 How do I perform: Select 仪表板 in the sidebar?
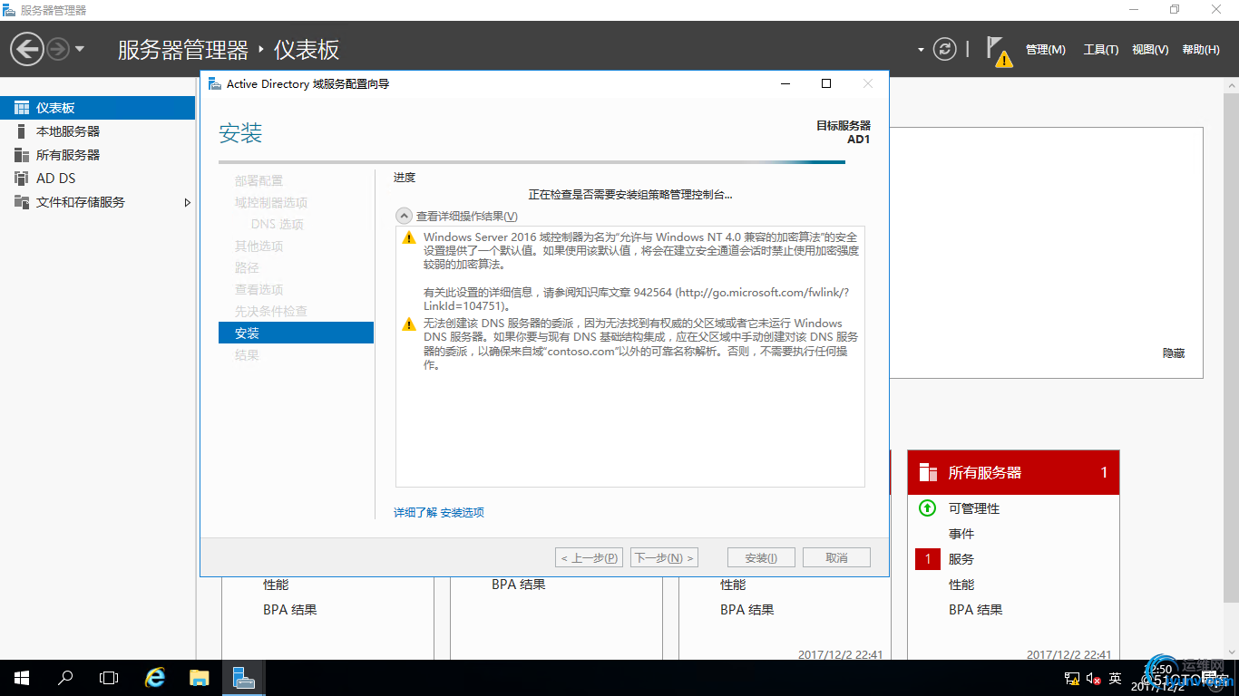97,108
